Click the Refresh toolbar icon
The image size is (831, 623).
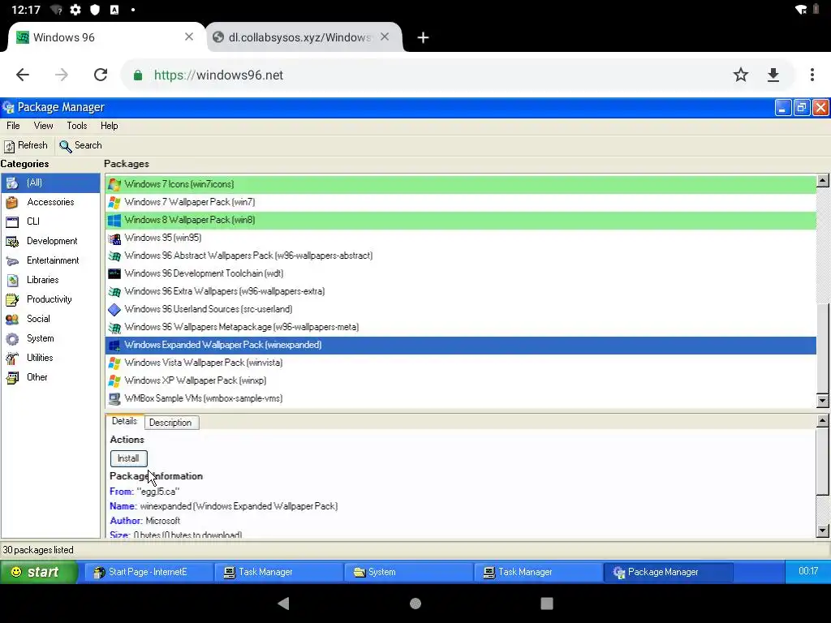[x=10, y=146]
